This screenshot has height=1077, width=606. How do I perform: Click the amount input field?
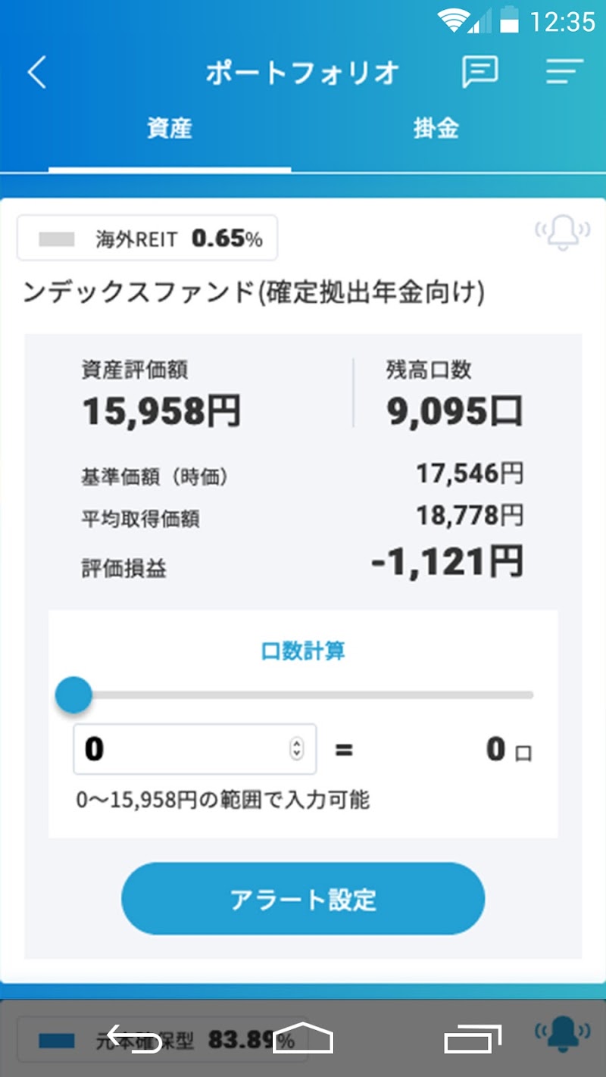(x=182, y=750)
